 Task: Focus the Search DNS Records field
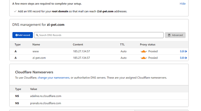coord(99,35)
